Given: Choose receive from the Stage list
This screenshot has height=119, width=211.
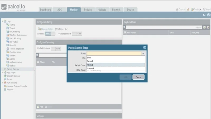Looking at the screenshot, I should [x=116, y=65].
